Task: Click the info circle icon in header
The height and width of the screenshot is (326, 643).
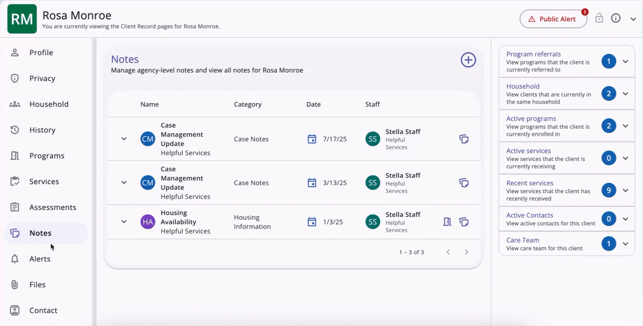Action: click(616, 18)
